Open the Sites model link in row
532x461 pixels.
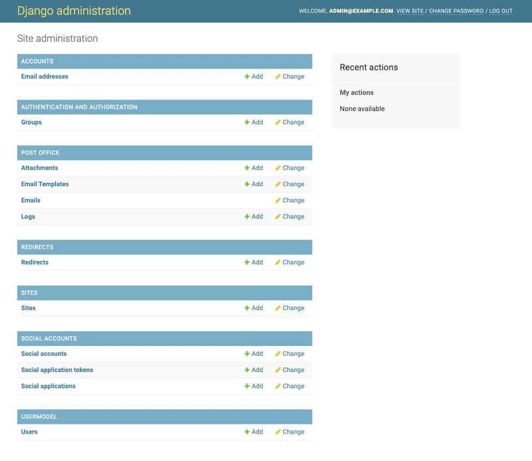click(x=28, y=308)
